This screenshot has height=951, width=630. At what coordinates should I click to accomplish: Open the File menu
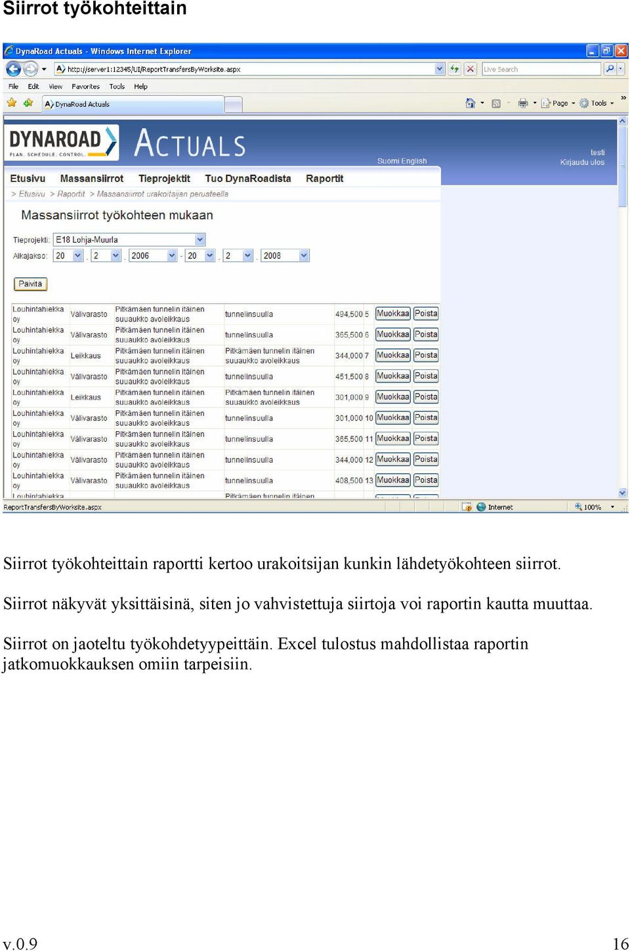pyautogui.click(x=13, y=86)
